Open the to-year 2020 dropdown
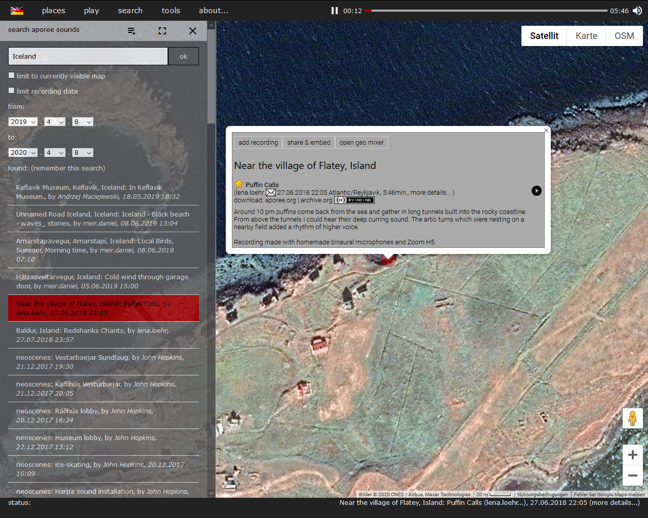This screenshot has width=648, height=518. click(x=23, y=153)
